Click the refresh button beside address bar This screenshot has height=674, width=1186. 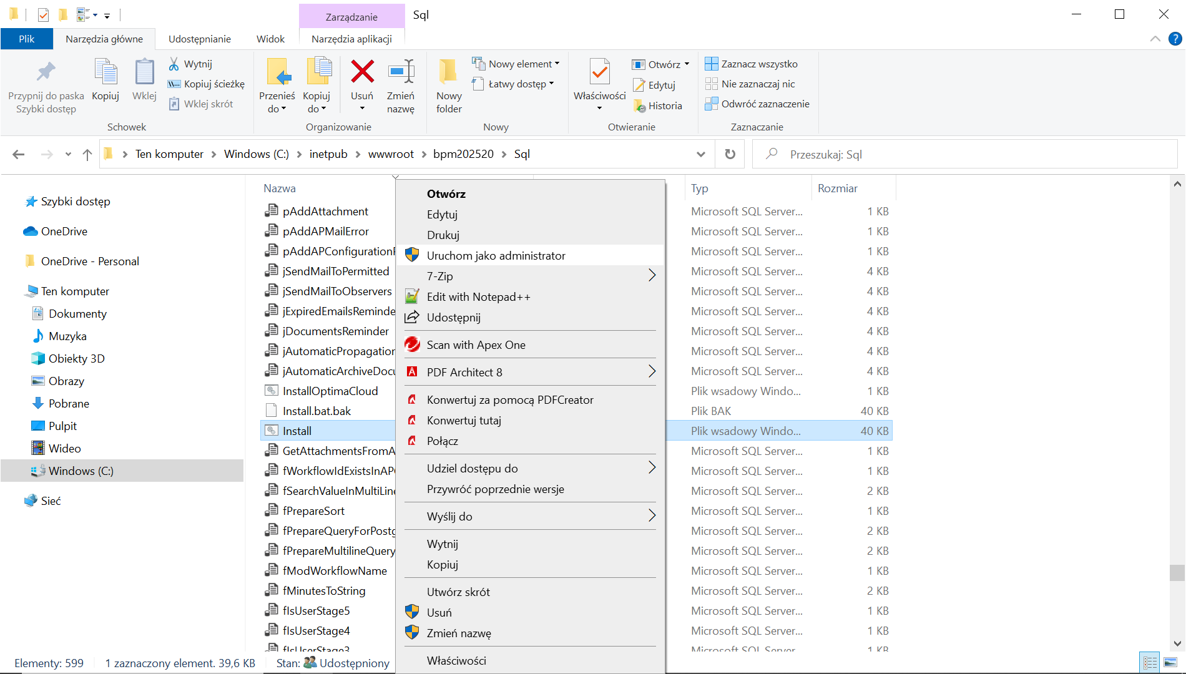click(730, 154)
